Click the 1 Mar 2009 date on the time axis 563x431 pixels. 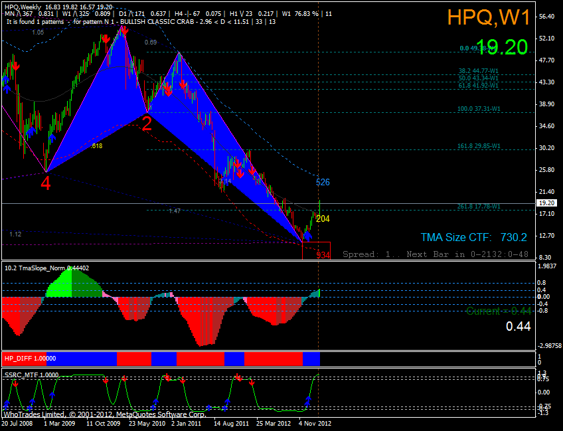[60, 424]
